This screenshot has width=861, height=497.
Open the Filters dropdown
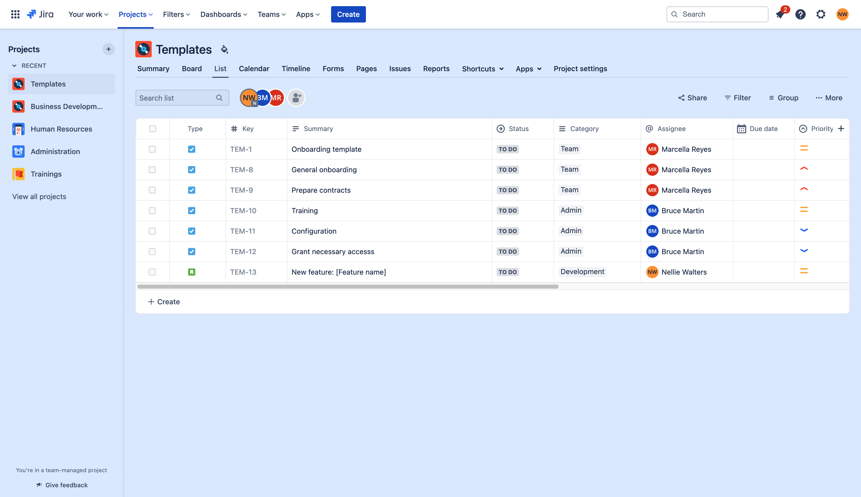pyautogui.click(x=176, y=14)
